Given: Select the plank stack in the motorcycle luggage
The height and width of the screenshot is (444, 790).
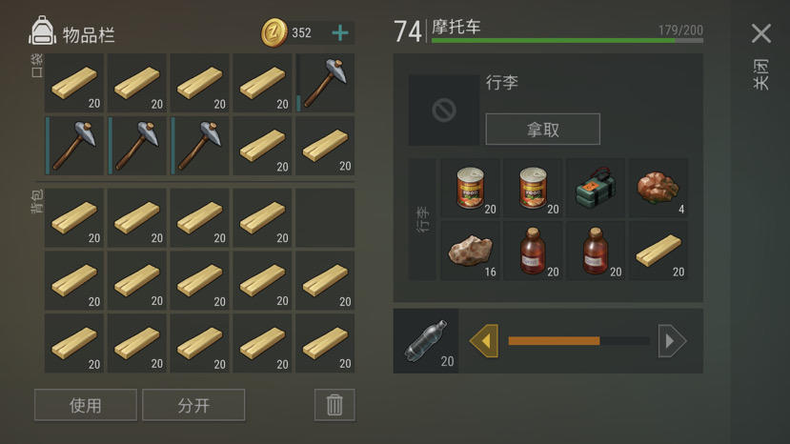Looking at the screenshot, I should [658, 251].
